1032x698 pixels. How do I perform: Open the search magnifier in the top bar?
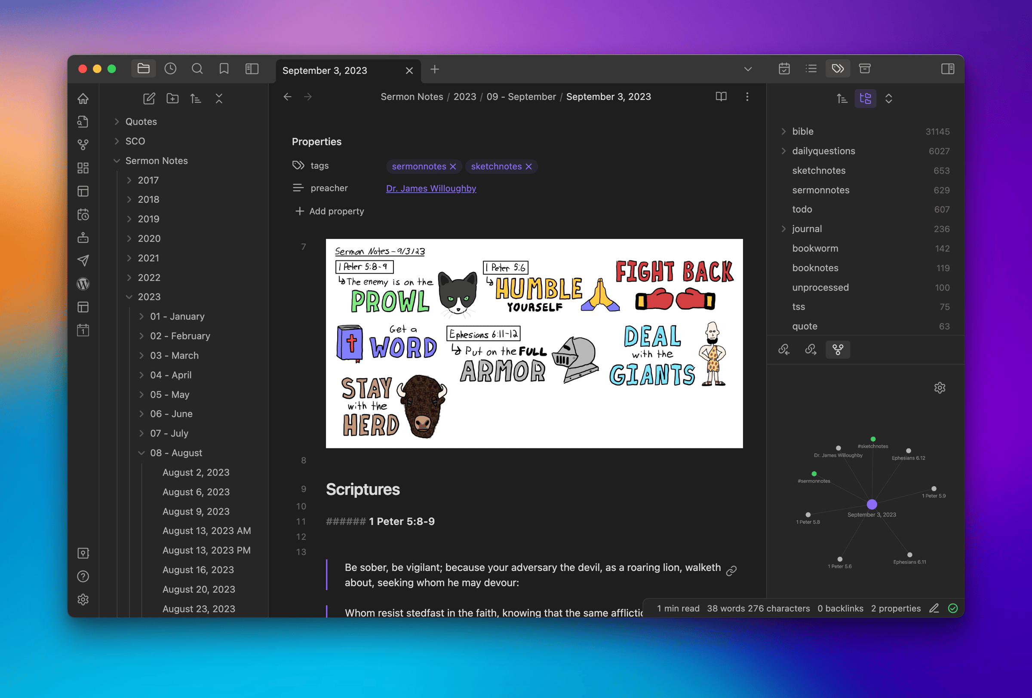pos(197,69)
